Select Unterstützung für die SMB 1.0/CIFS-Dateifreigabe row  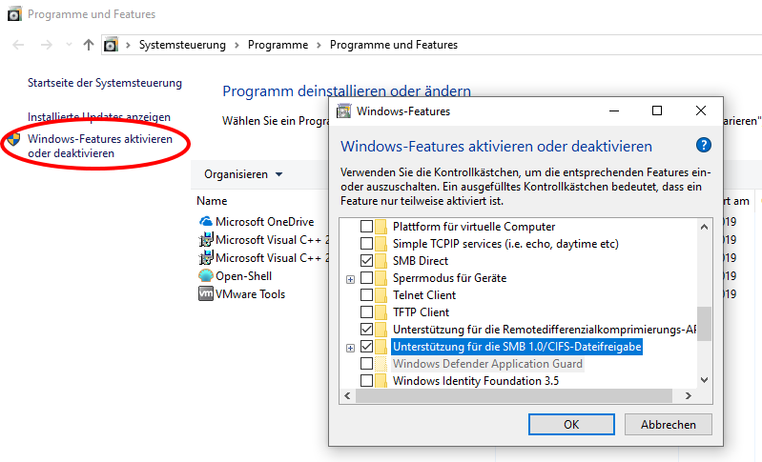pos(517,347)
